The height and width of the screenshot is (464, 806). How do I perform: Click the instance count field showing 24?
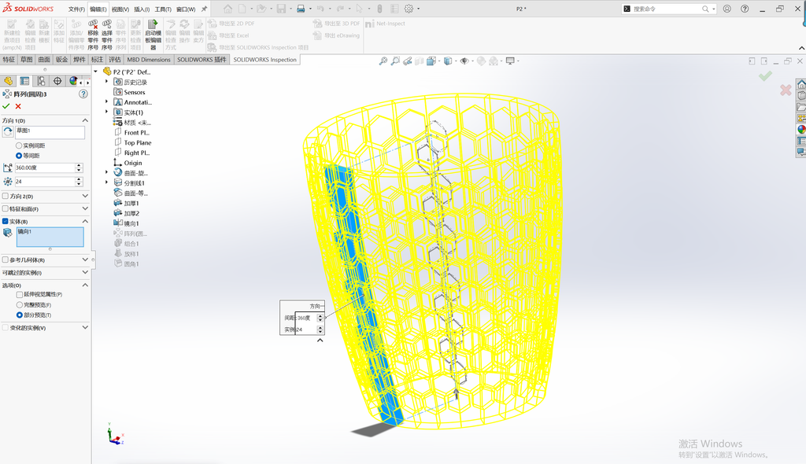click(45, 182)
